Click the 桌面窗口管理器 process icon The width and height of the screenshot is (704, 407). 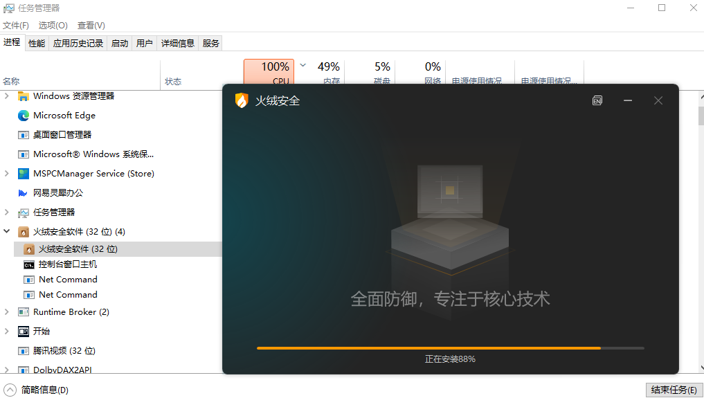[24, 135]
